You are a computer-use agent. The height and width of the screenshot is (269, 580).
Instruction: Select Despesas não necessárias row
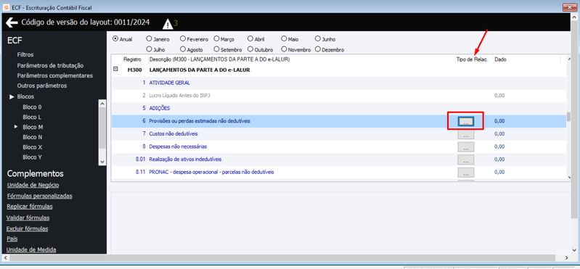tap(339, 146)
